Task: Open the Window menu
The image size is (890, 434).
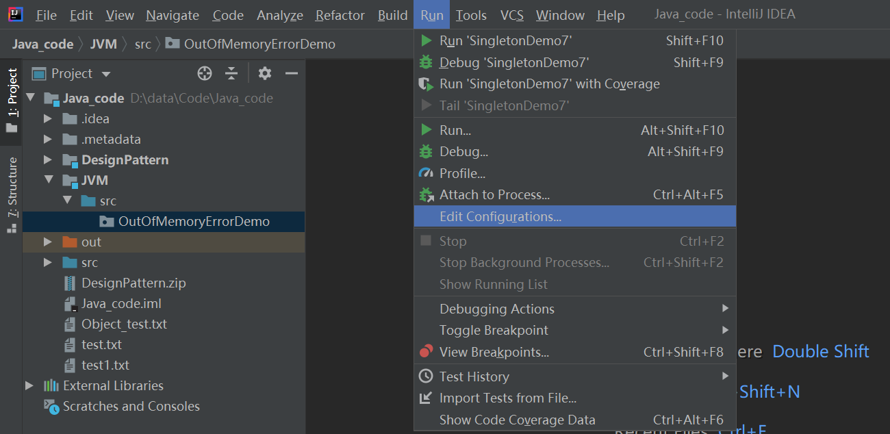Action: pos(561,14)
